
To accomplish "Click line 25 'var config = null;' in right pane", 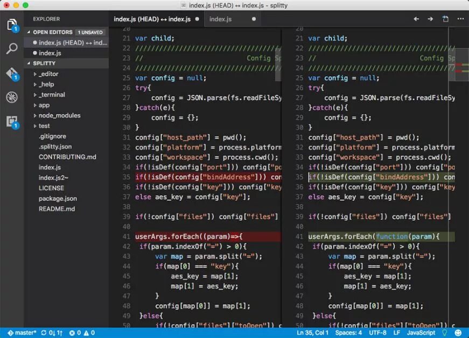I will coord(344,78).
